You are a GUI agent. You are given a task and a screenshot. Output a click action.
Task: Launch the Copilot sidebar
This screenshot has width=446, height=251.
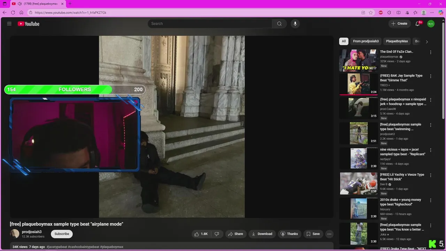[x=441, y=13]
